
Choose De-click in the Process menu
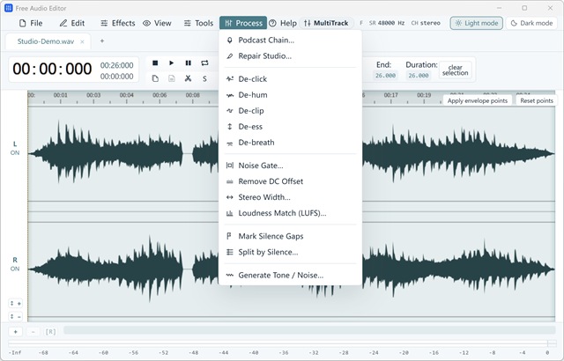click(290, 79)
